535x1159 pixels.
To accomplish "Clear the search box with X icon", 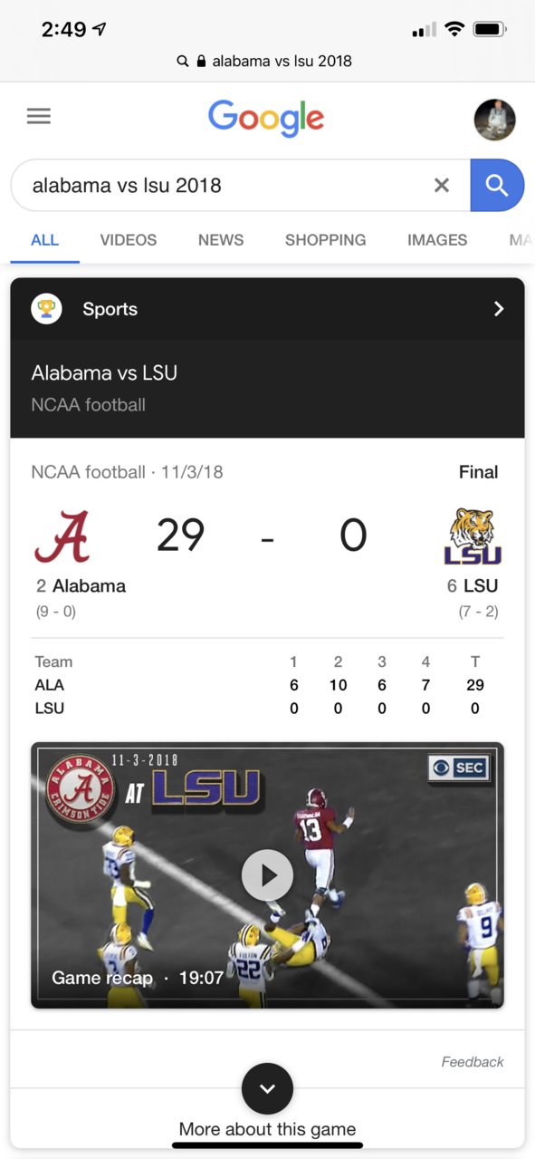I will [x=442, y=185].
